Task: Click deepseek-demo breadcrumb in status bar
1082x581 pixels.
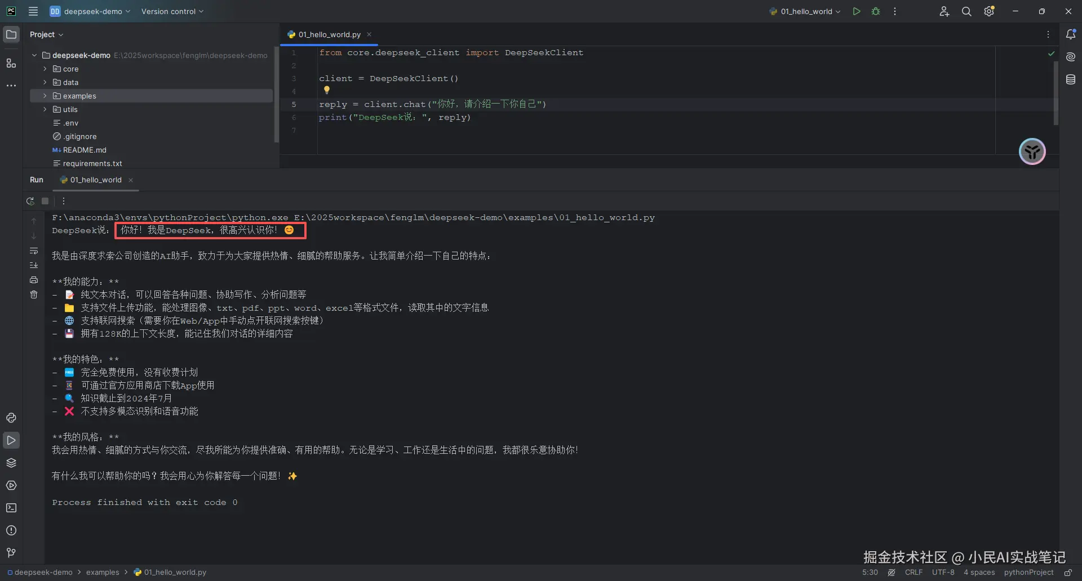Action: (39, 573)
